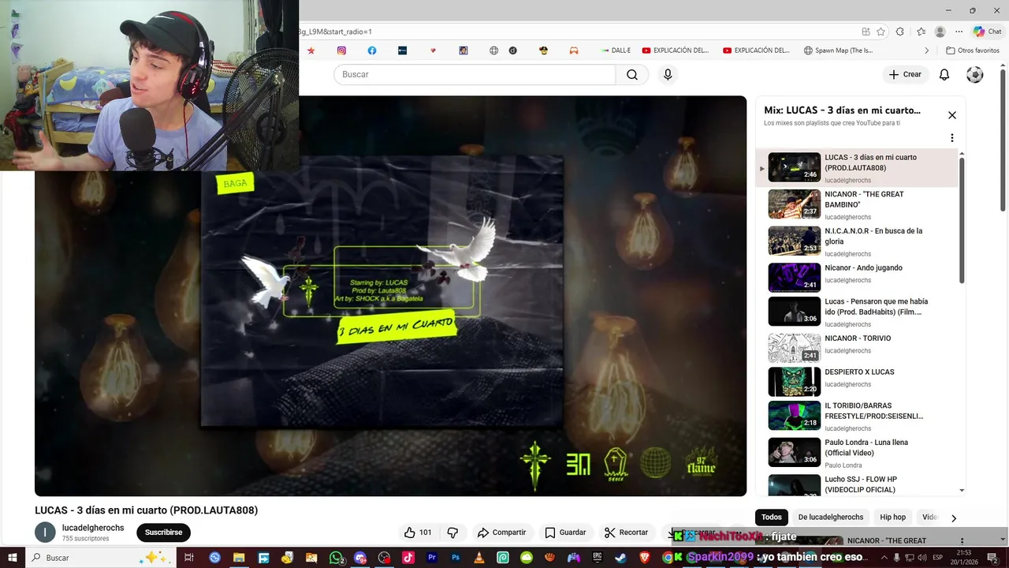Screen dimensions: 1009x568
Task: Click the Windows taskbar Buscar search box
Action: coord(102,558)
